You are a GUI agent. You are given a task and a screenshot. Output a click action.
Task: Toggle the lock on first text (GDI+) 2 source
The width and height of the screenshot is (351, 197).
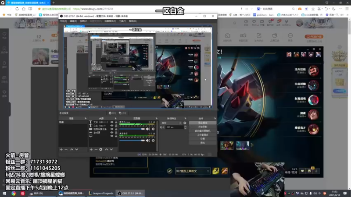116,122
